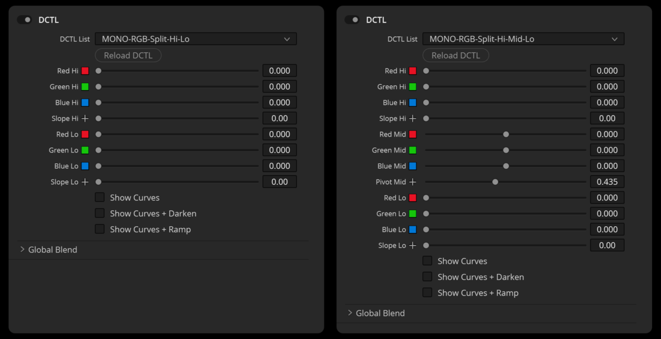Click the plus icon beside Slope Lo

coord(85,182)
